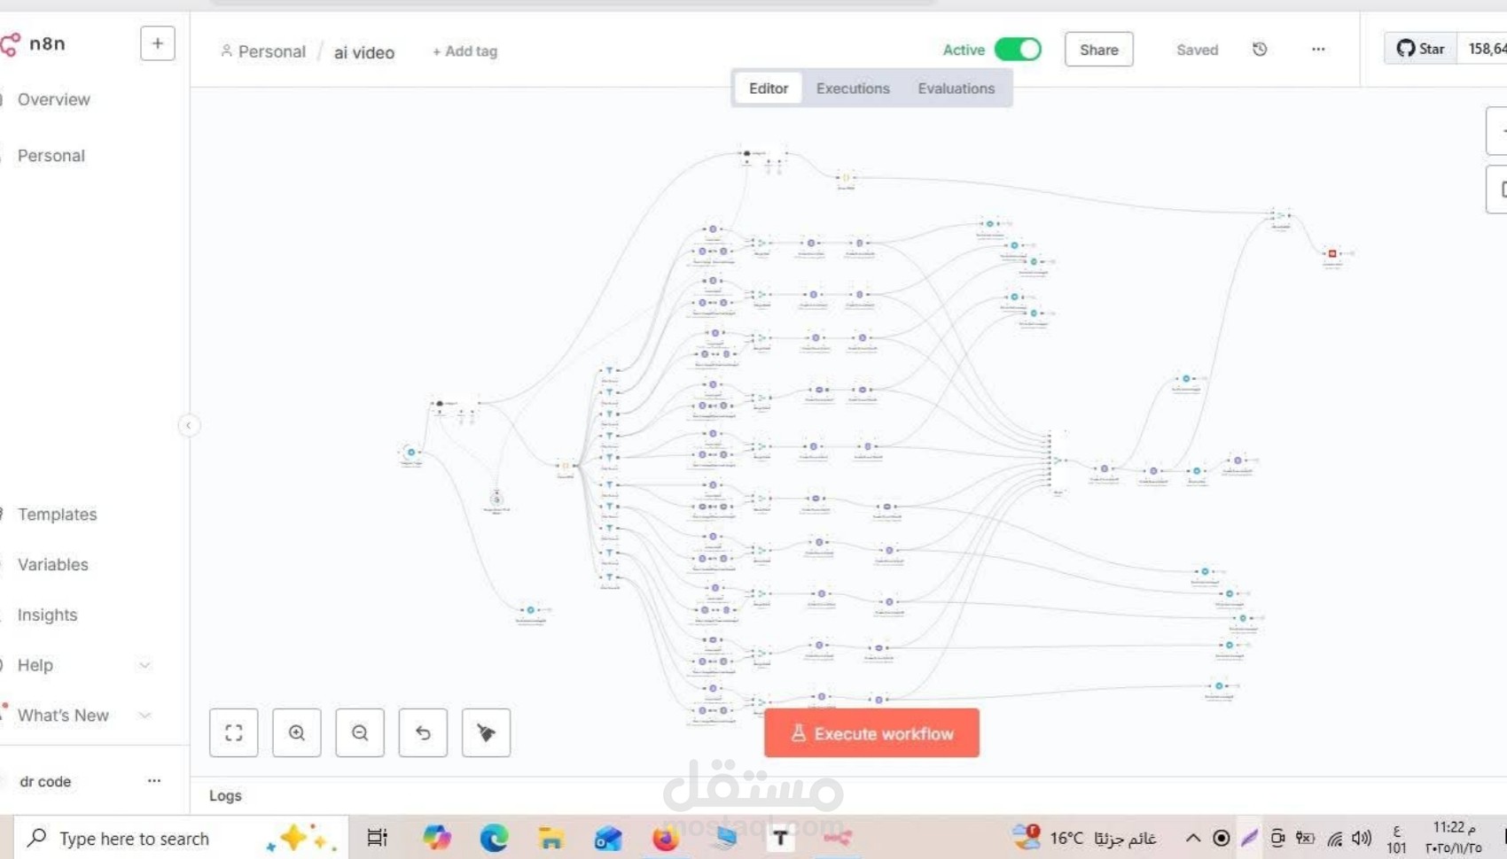Open the T app from the taskbar

point(780,838)
